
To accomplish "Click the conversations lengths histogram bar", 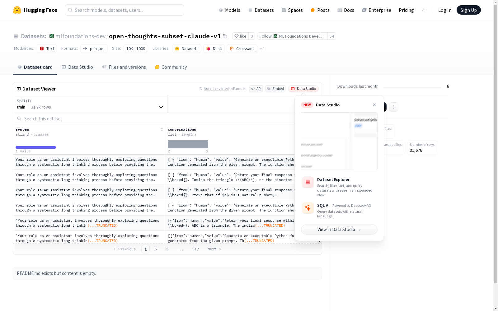I will (x=188, y=144).
